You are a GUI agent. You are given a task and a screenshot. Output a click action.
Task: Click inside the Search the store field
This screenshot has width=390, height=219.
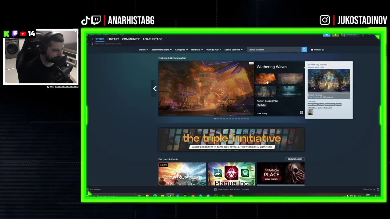coord(274,50)
